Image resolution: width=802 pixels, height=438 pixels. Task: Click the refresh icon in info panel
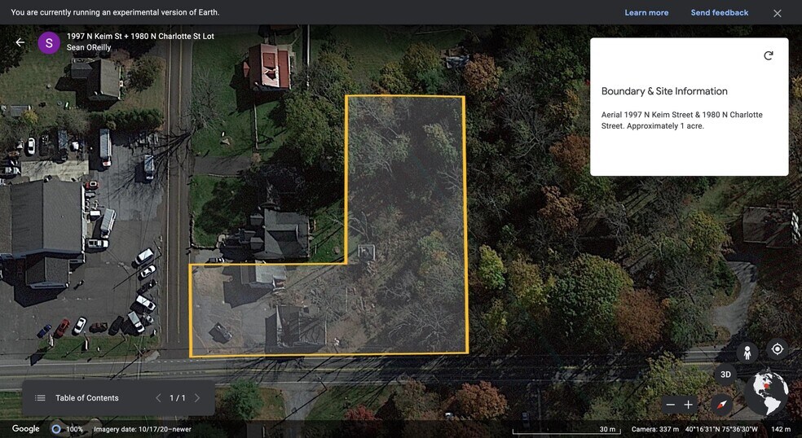(x=768, y=55)
